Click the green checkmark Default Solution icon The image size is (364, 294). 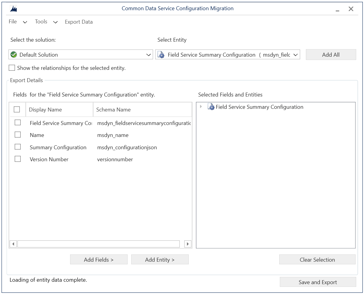[14, 55]
